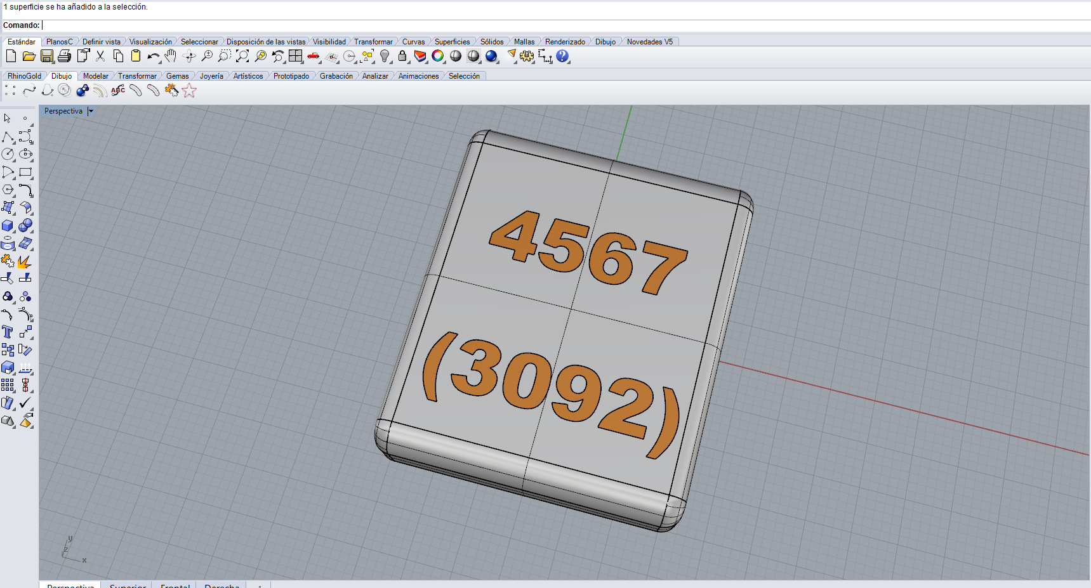Screen dimensions: 1091x588
Task: Select the Pan hand tool
Action: click(x=171, y=56)
